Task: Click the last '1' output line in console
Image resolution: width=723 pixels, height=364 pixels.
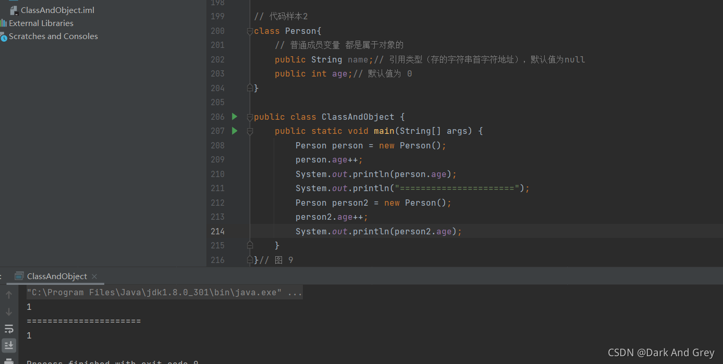Action: (29, 336)
